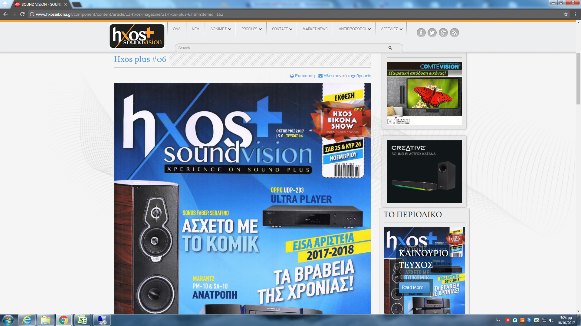Click the large magazine cover image
This screenshot has height=326, width=581.
pyautogui.click(x=243, y=198)
